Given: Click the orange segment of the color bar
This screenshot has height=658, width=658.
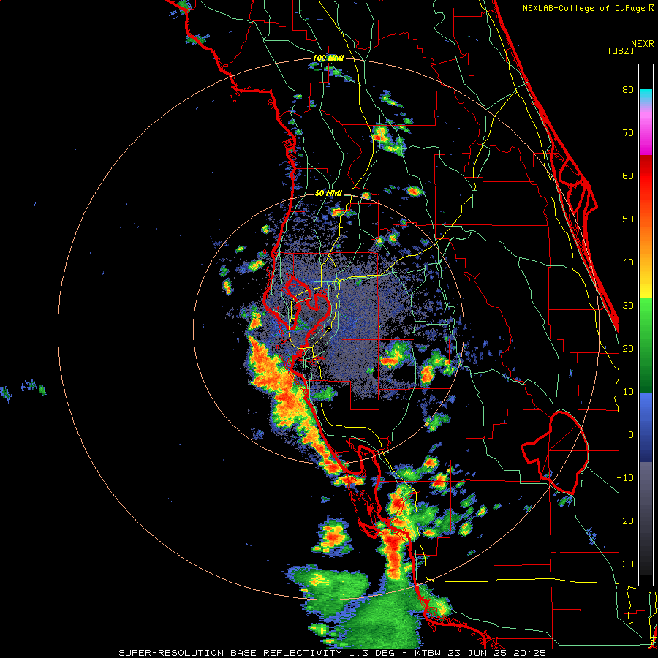Looking at the screenshot, I should coord(646,239).
